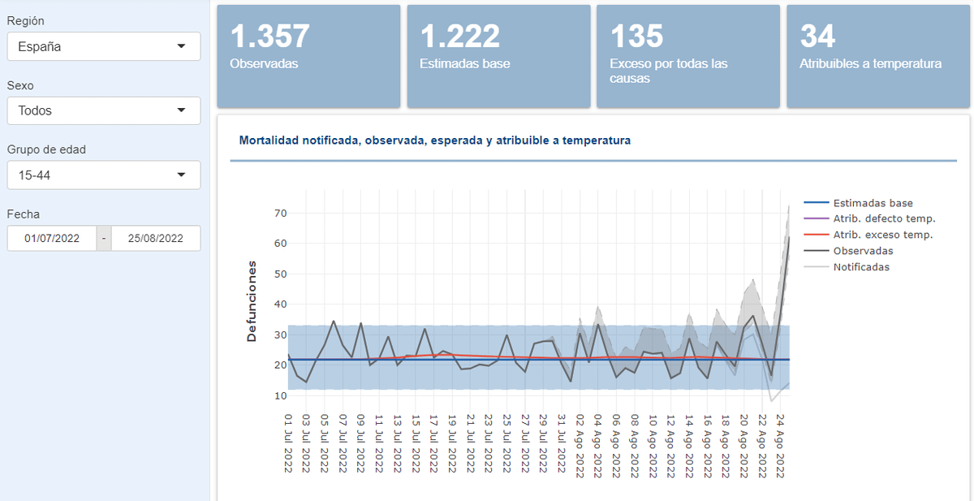
Task: Toggle Observadas series in chart legend
Action: click(863, 251)
